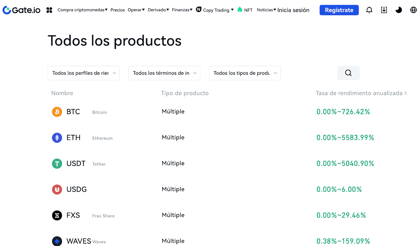Select the BTC ticker text

click(x=73, y=112)
